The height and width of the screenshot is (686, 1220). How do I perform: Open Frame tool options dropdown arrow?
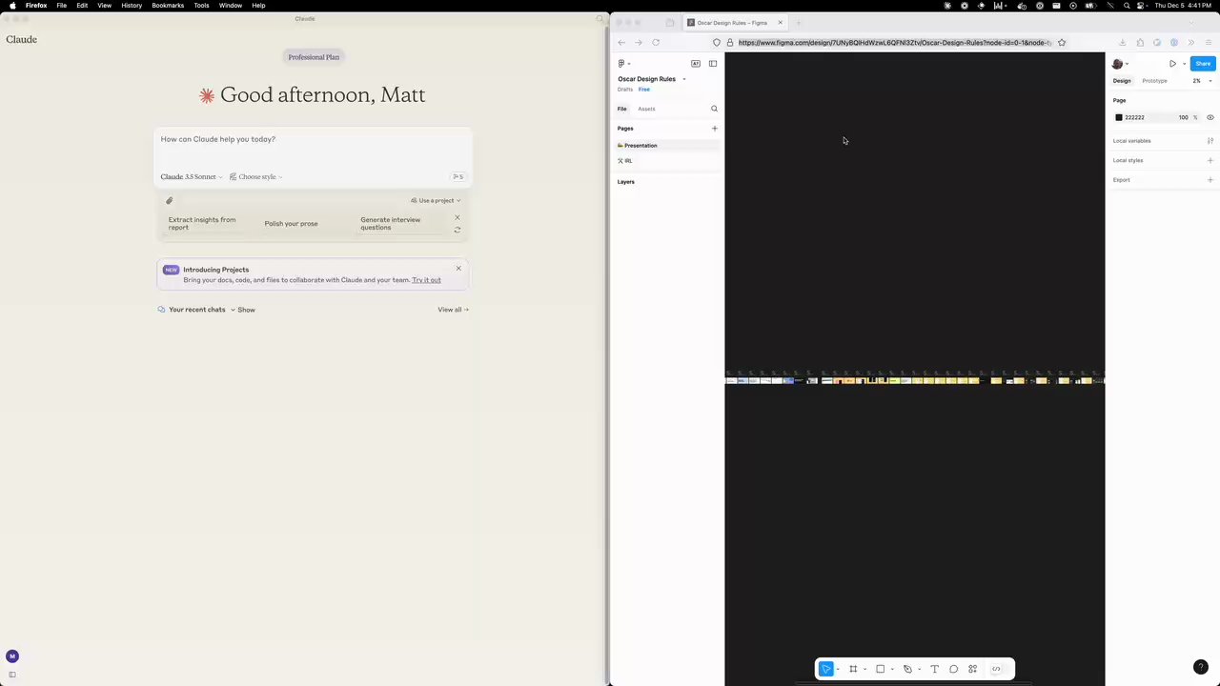(x=865, y=669)
